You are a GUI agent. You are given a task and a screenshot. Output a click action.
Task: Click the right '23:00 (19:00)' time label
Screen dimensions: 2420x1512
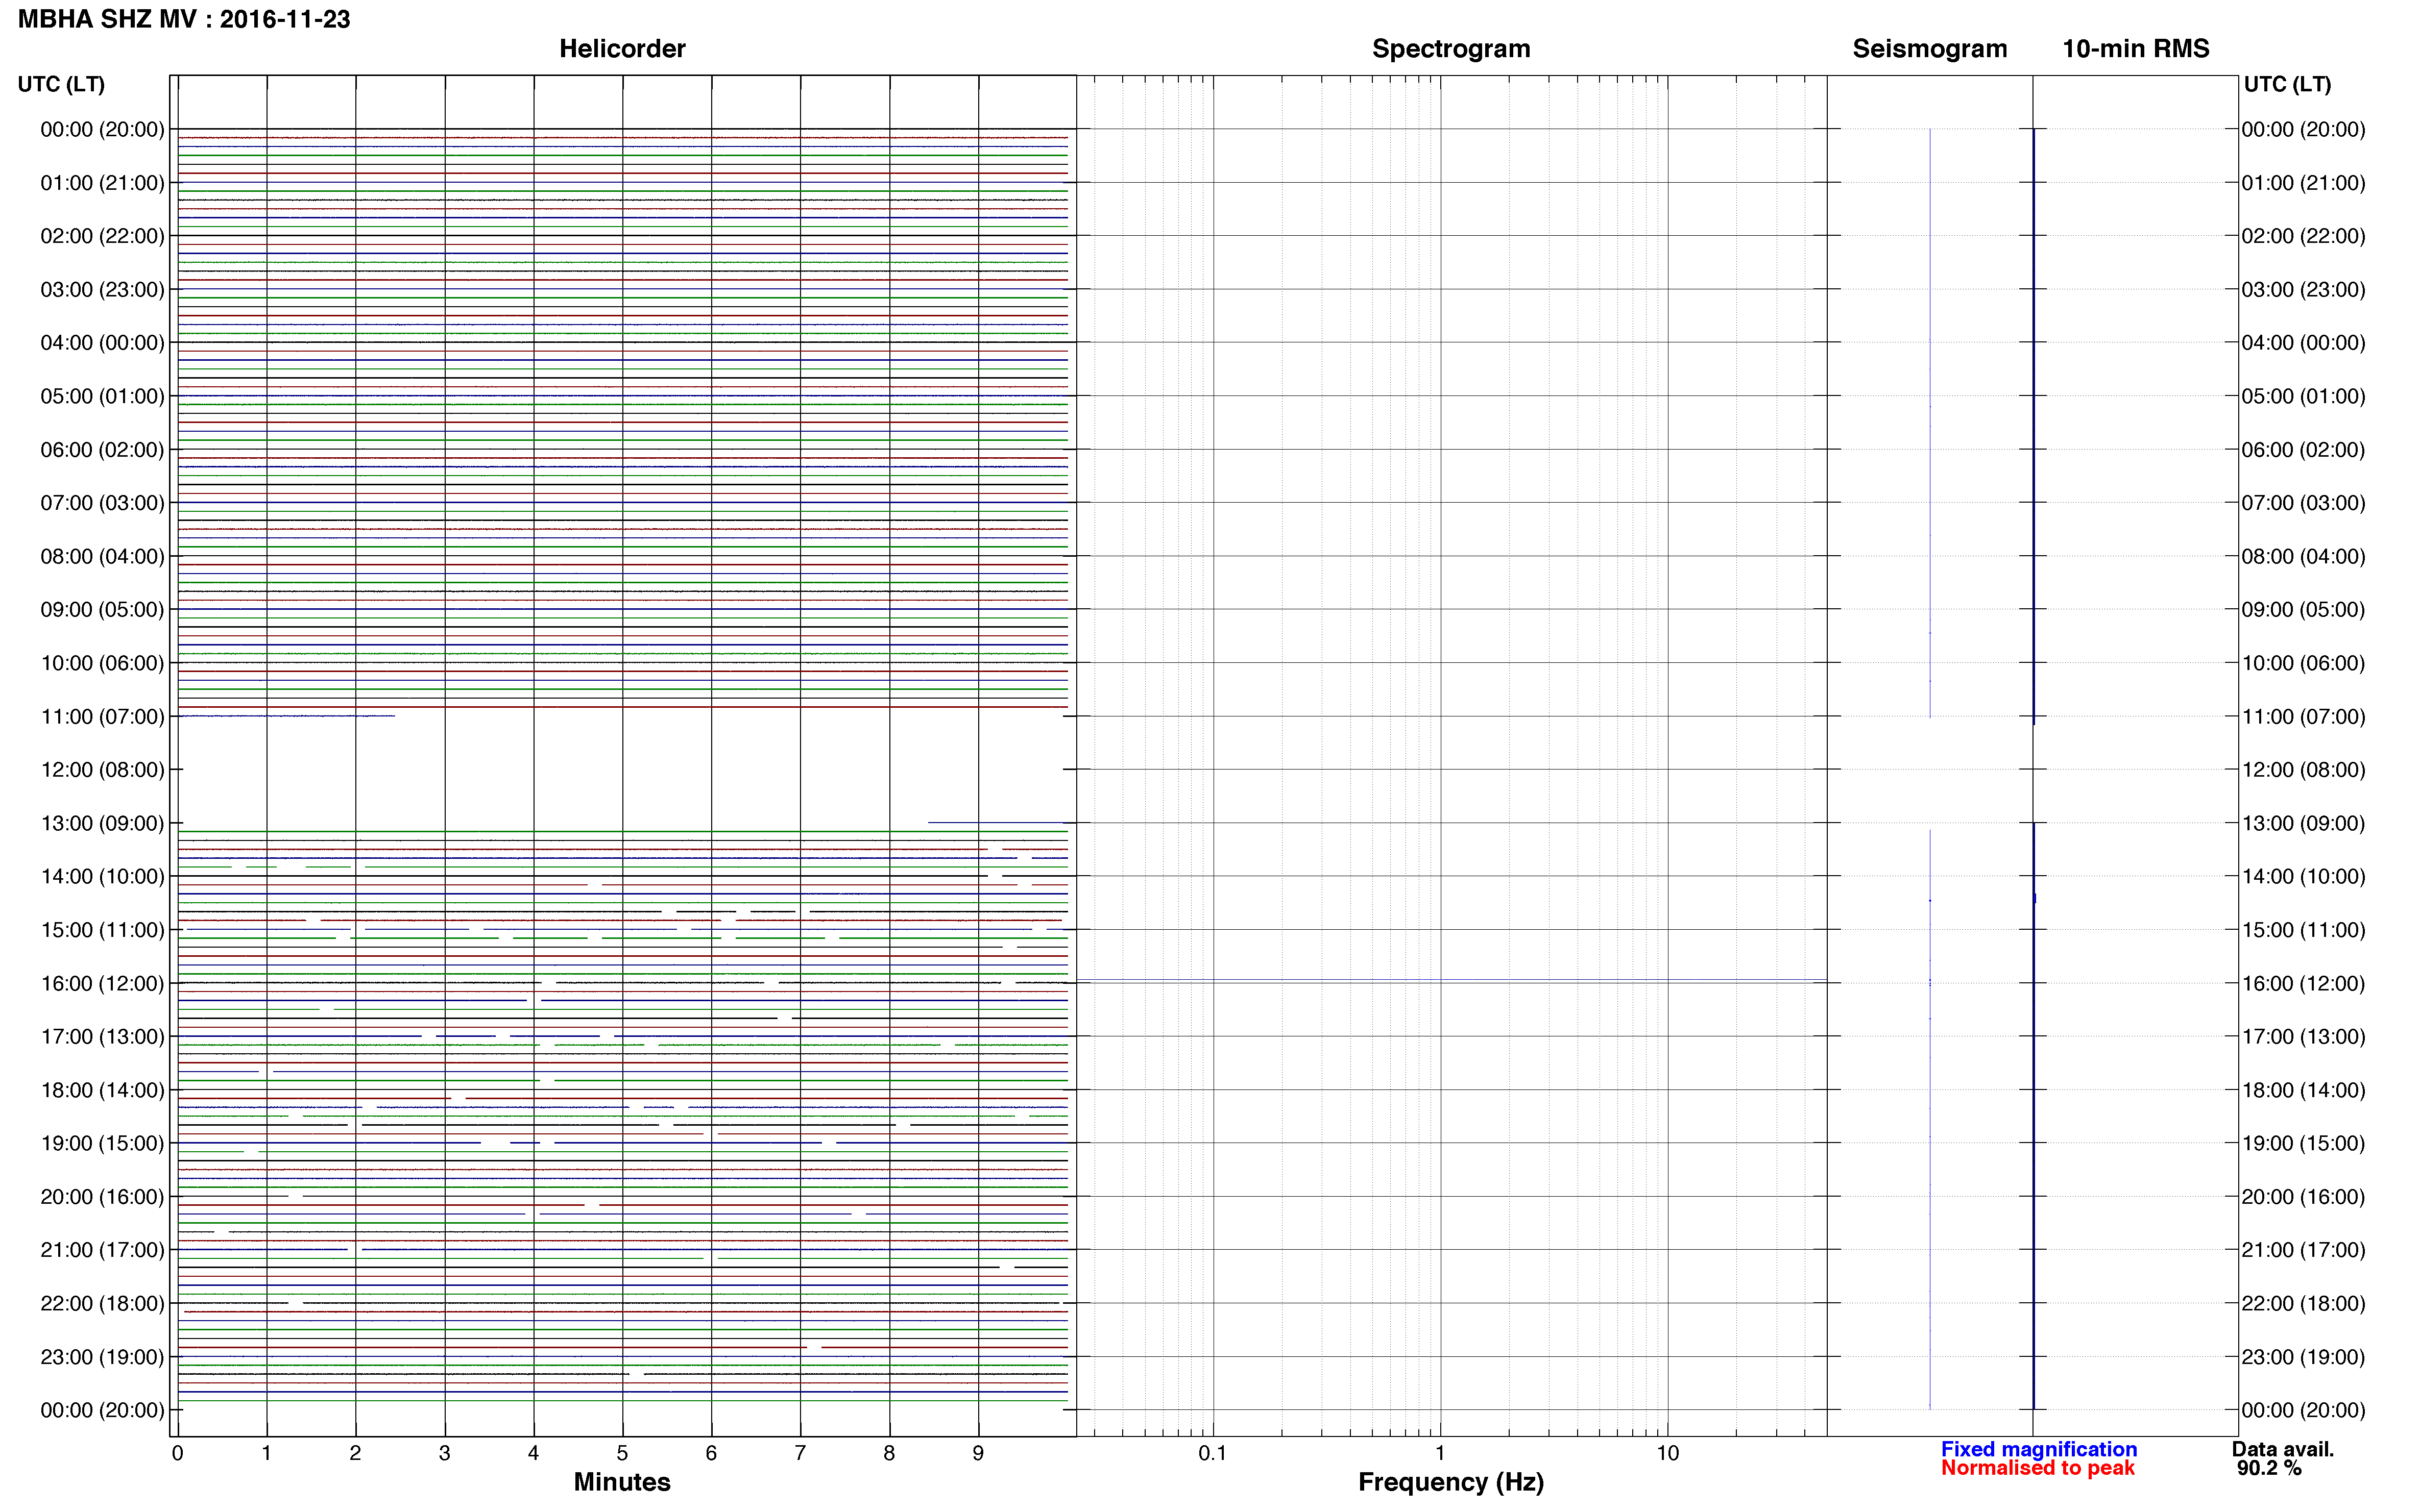coord(2303,1357)
